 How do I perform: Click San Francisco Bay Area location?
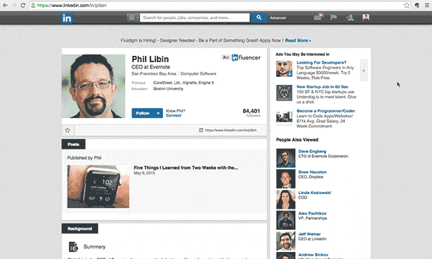pyautogui.click(x=154, y=74)
